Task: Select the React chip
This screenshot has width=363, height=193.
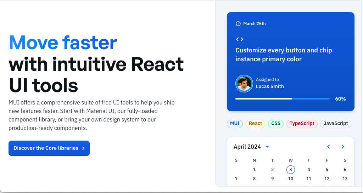Action: [x=255, y=124]
